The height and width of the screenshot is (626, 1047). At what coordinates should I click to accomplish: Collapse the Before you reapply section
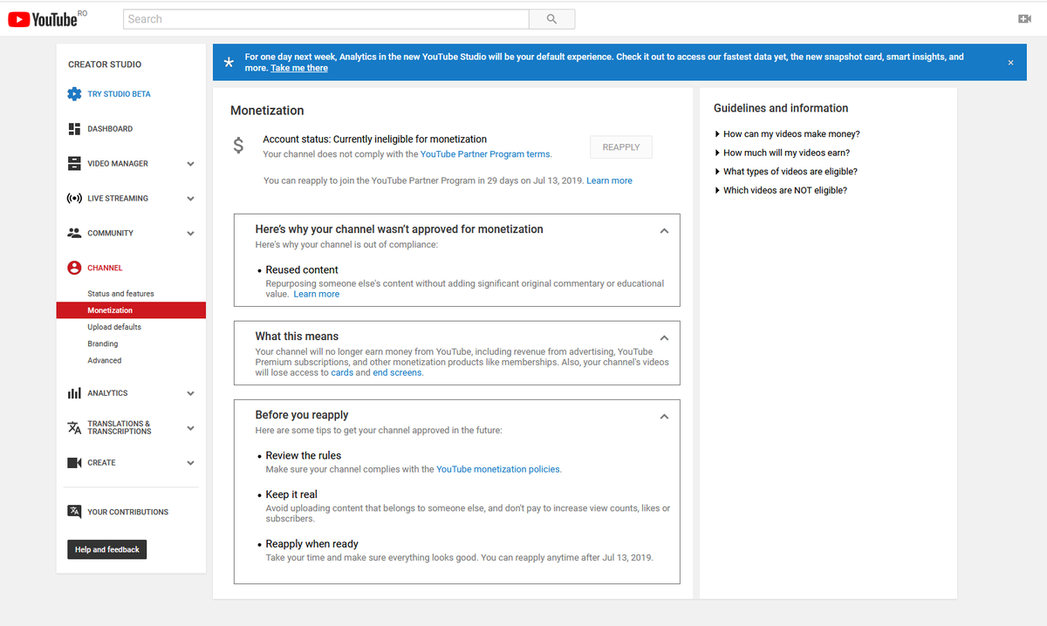[664, 417]
